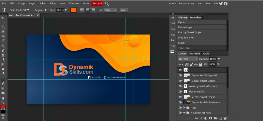Open the Twitter link icon
The height and width of the screenshot is (121, 263).
coord(221,4)
